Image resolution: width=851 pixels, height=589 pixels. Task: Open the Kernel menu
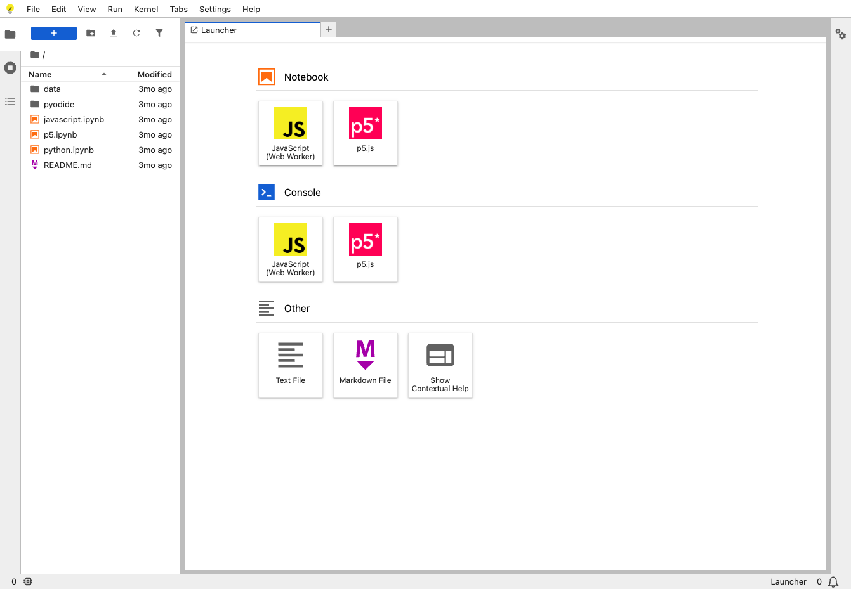(146, 9)
